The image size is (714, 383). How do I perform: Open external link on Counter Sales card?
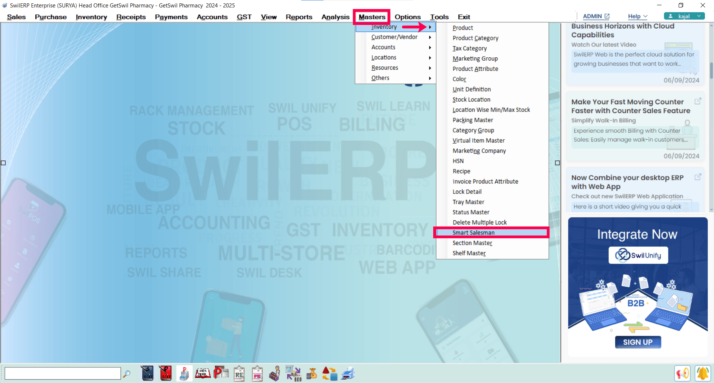coord(698,101)
